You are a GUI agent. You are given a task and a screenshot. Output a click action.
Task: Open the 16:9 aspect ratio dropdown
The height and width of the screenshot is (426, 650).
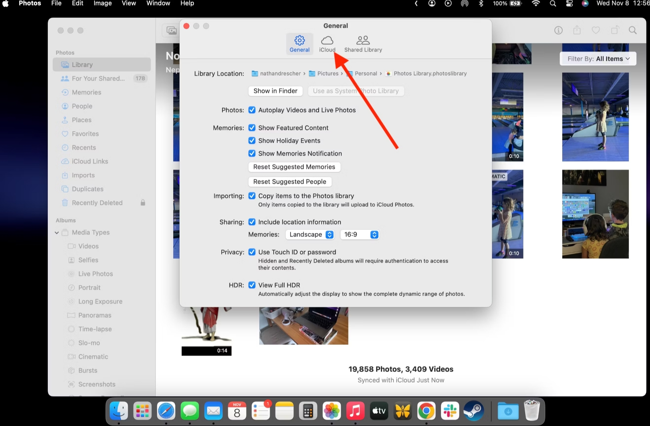[359, 234]
